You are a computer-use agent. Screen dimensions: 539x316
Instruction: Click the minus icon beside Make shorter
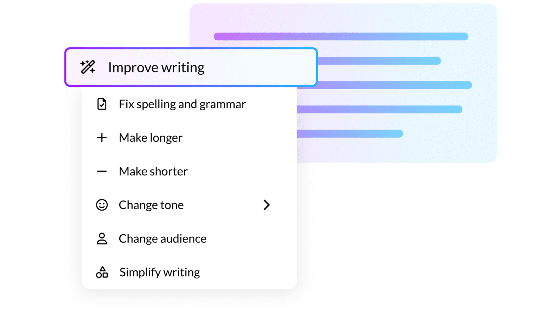(x=102, y=171)
